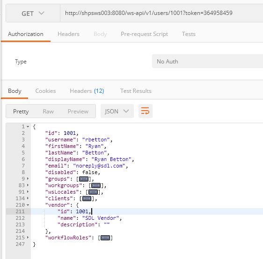
Task: Open the No Auth type dropdown
Action: coord(207,62)
